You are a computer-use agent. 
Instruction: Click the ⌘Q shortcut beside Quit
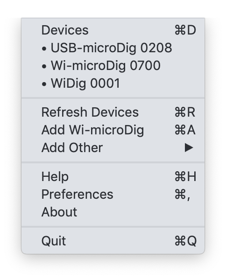185,241
